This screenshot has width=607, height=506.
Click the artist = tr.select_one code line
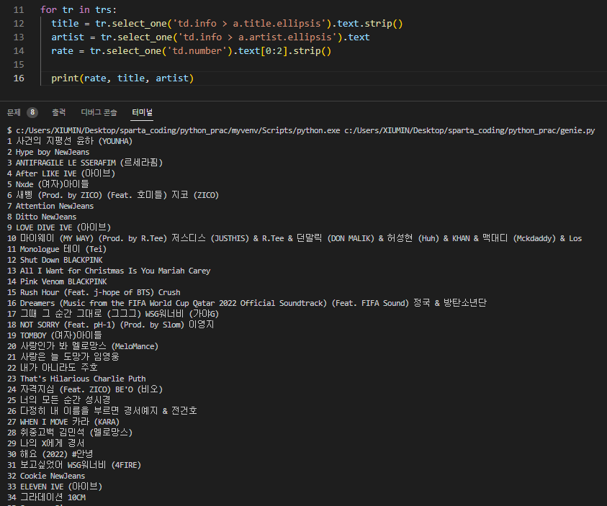pyautogui.click(x=210, y=37)
